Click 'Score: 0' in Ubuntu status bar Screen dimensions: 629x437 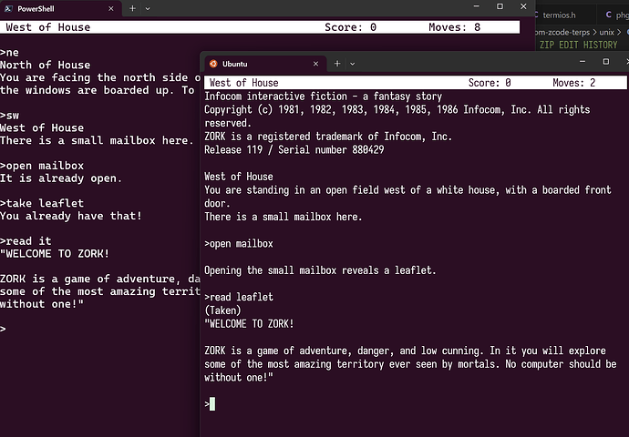point(490,83)
